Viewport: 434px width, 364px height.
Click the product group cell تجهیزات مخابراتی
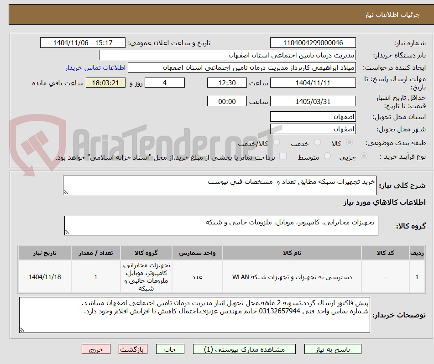point(146,277)
